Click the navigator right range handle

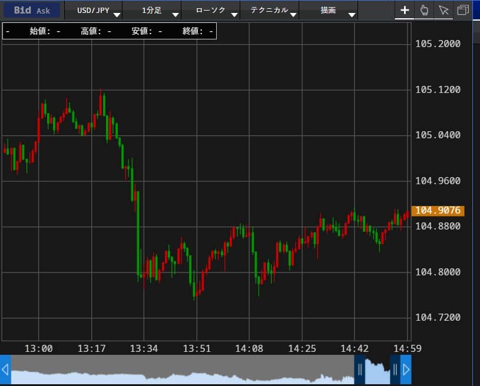point(395,370)
